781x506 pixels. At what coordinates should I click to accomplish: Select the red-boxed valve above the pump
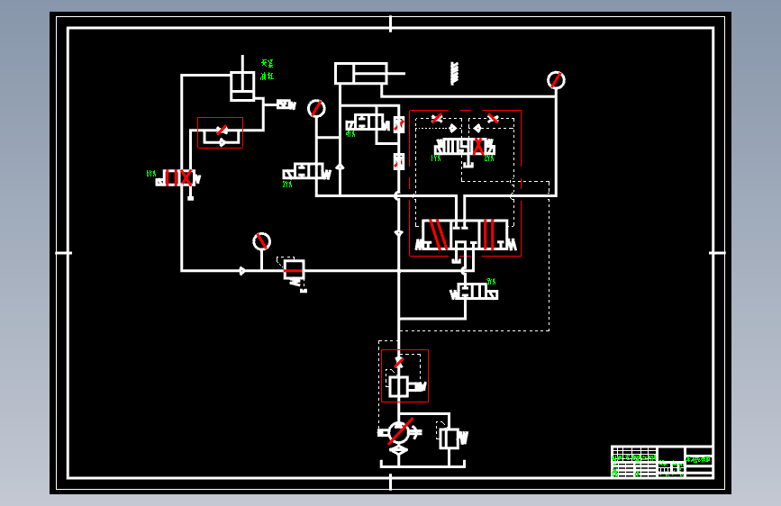tap(405, 376)
